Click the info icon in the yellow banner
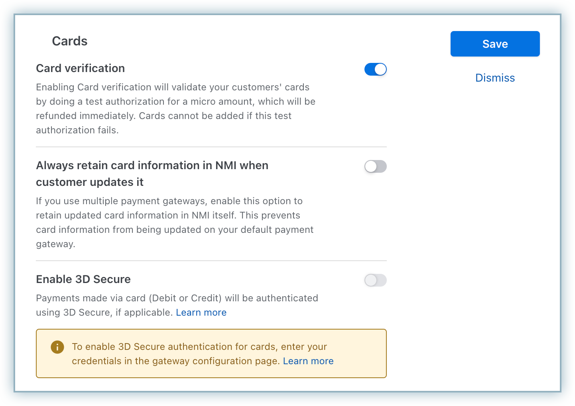The height and width of the screenshot is (406, 575). coord(57,347)
